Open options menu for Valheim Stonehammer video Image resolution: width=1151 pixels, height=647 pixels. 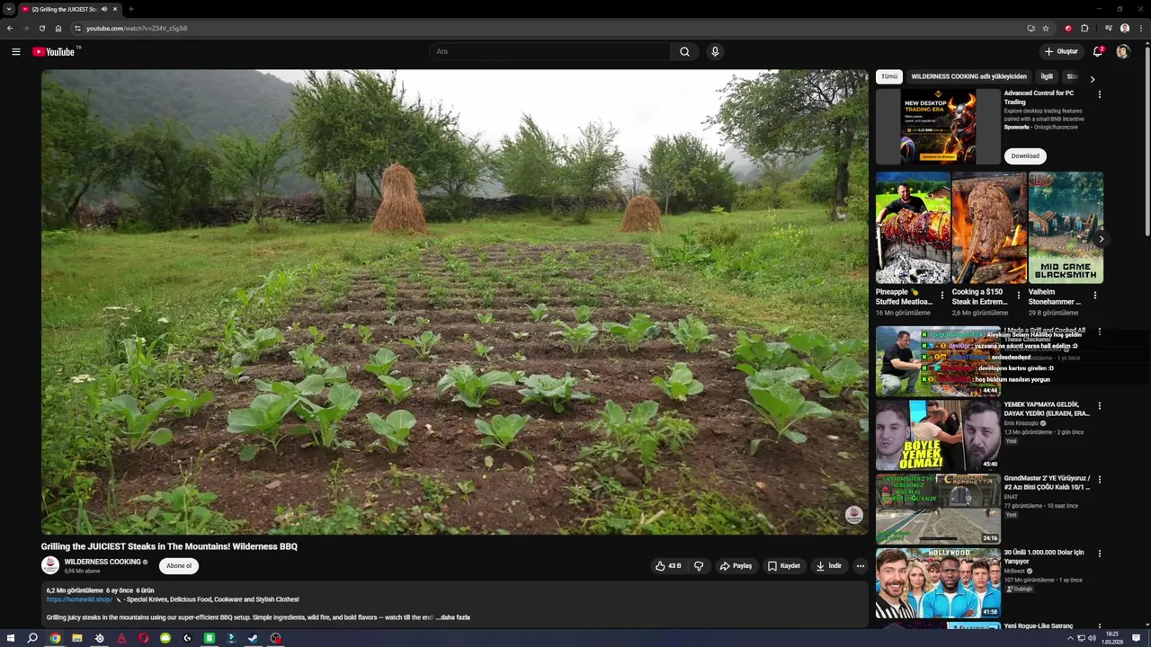pos(1095,295)
